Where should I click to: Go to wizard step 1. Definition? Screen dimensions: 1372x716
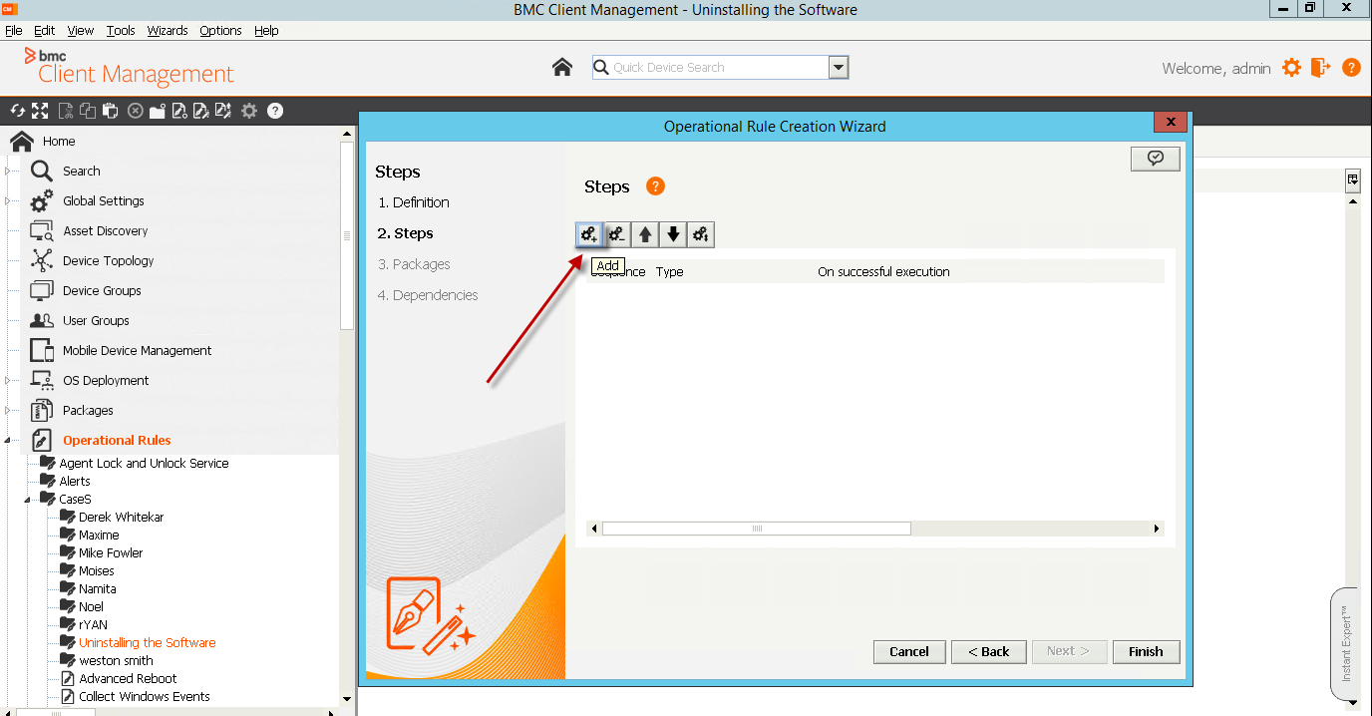pos(414,202)
